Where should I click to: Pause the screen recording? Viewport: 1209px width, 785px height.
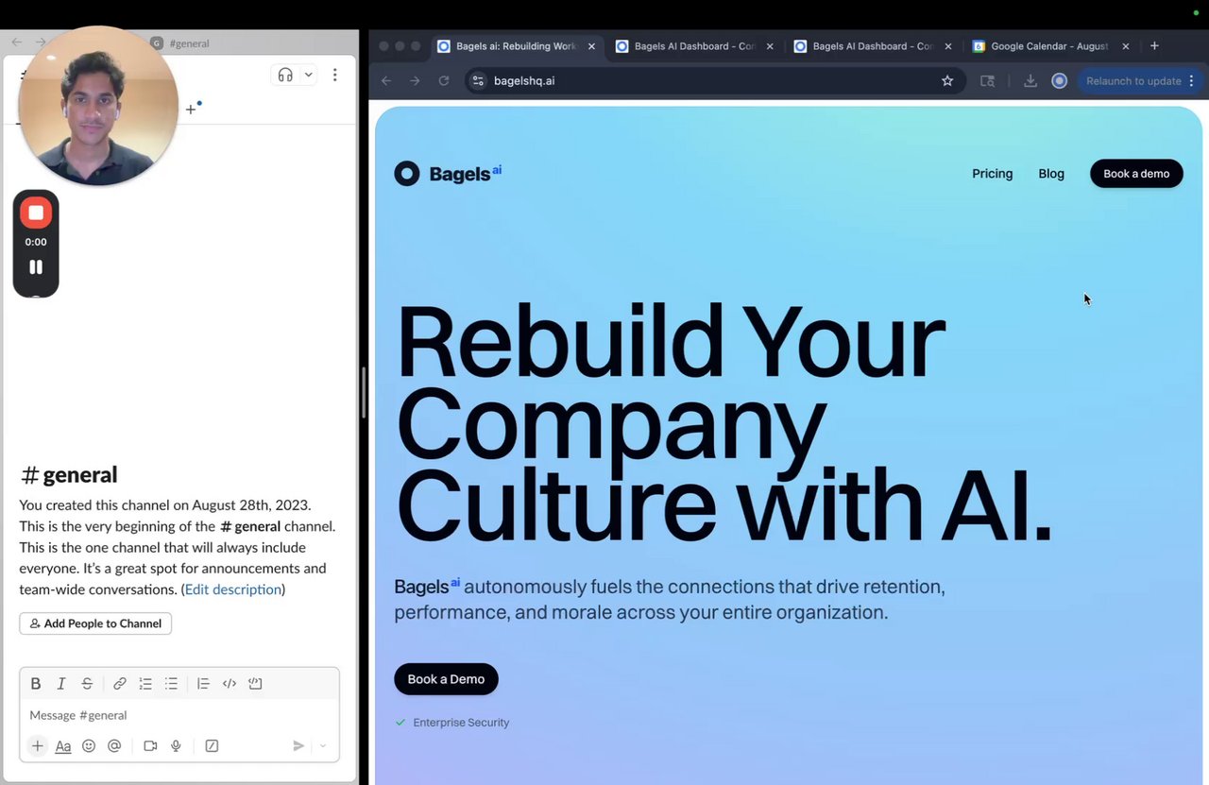(36, 267)
